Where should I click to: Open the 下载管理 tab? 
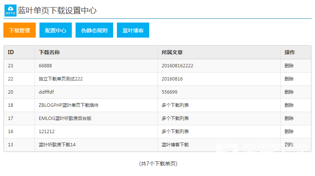(20, 30)
